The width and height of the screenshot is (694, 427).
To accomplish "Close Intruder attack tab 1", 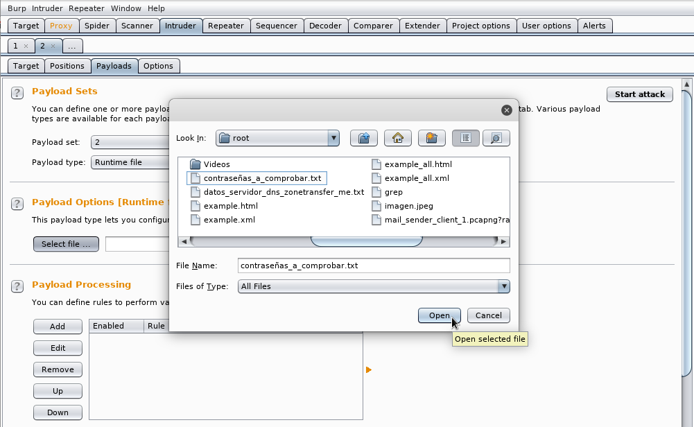I will click(x=26, y=46).
